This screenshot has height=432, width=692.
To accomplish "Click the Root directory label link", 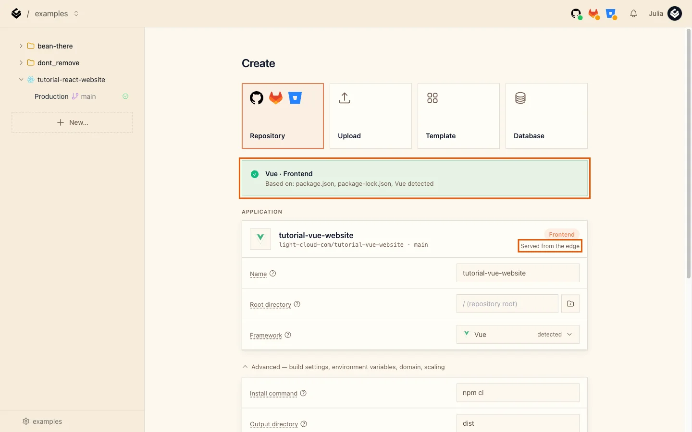I will [x=271, y=305].
